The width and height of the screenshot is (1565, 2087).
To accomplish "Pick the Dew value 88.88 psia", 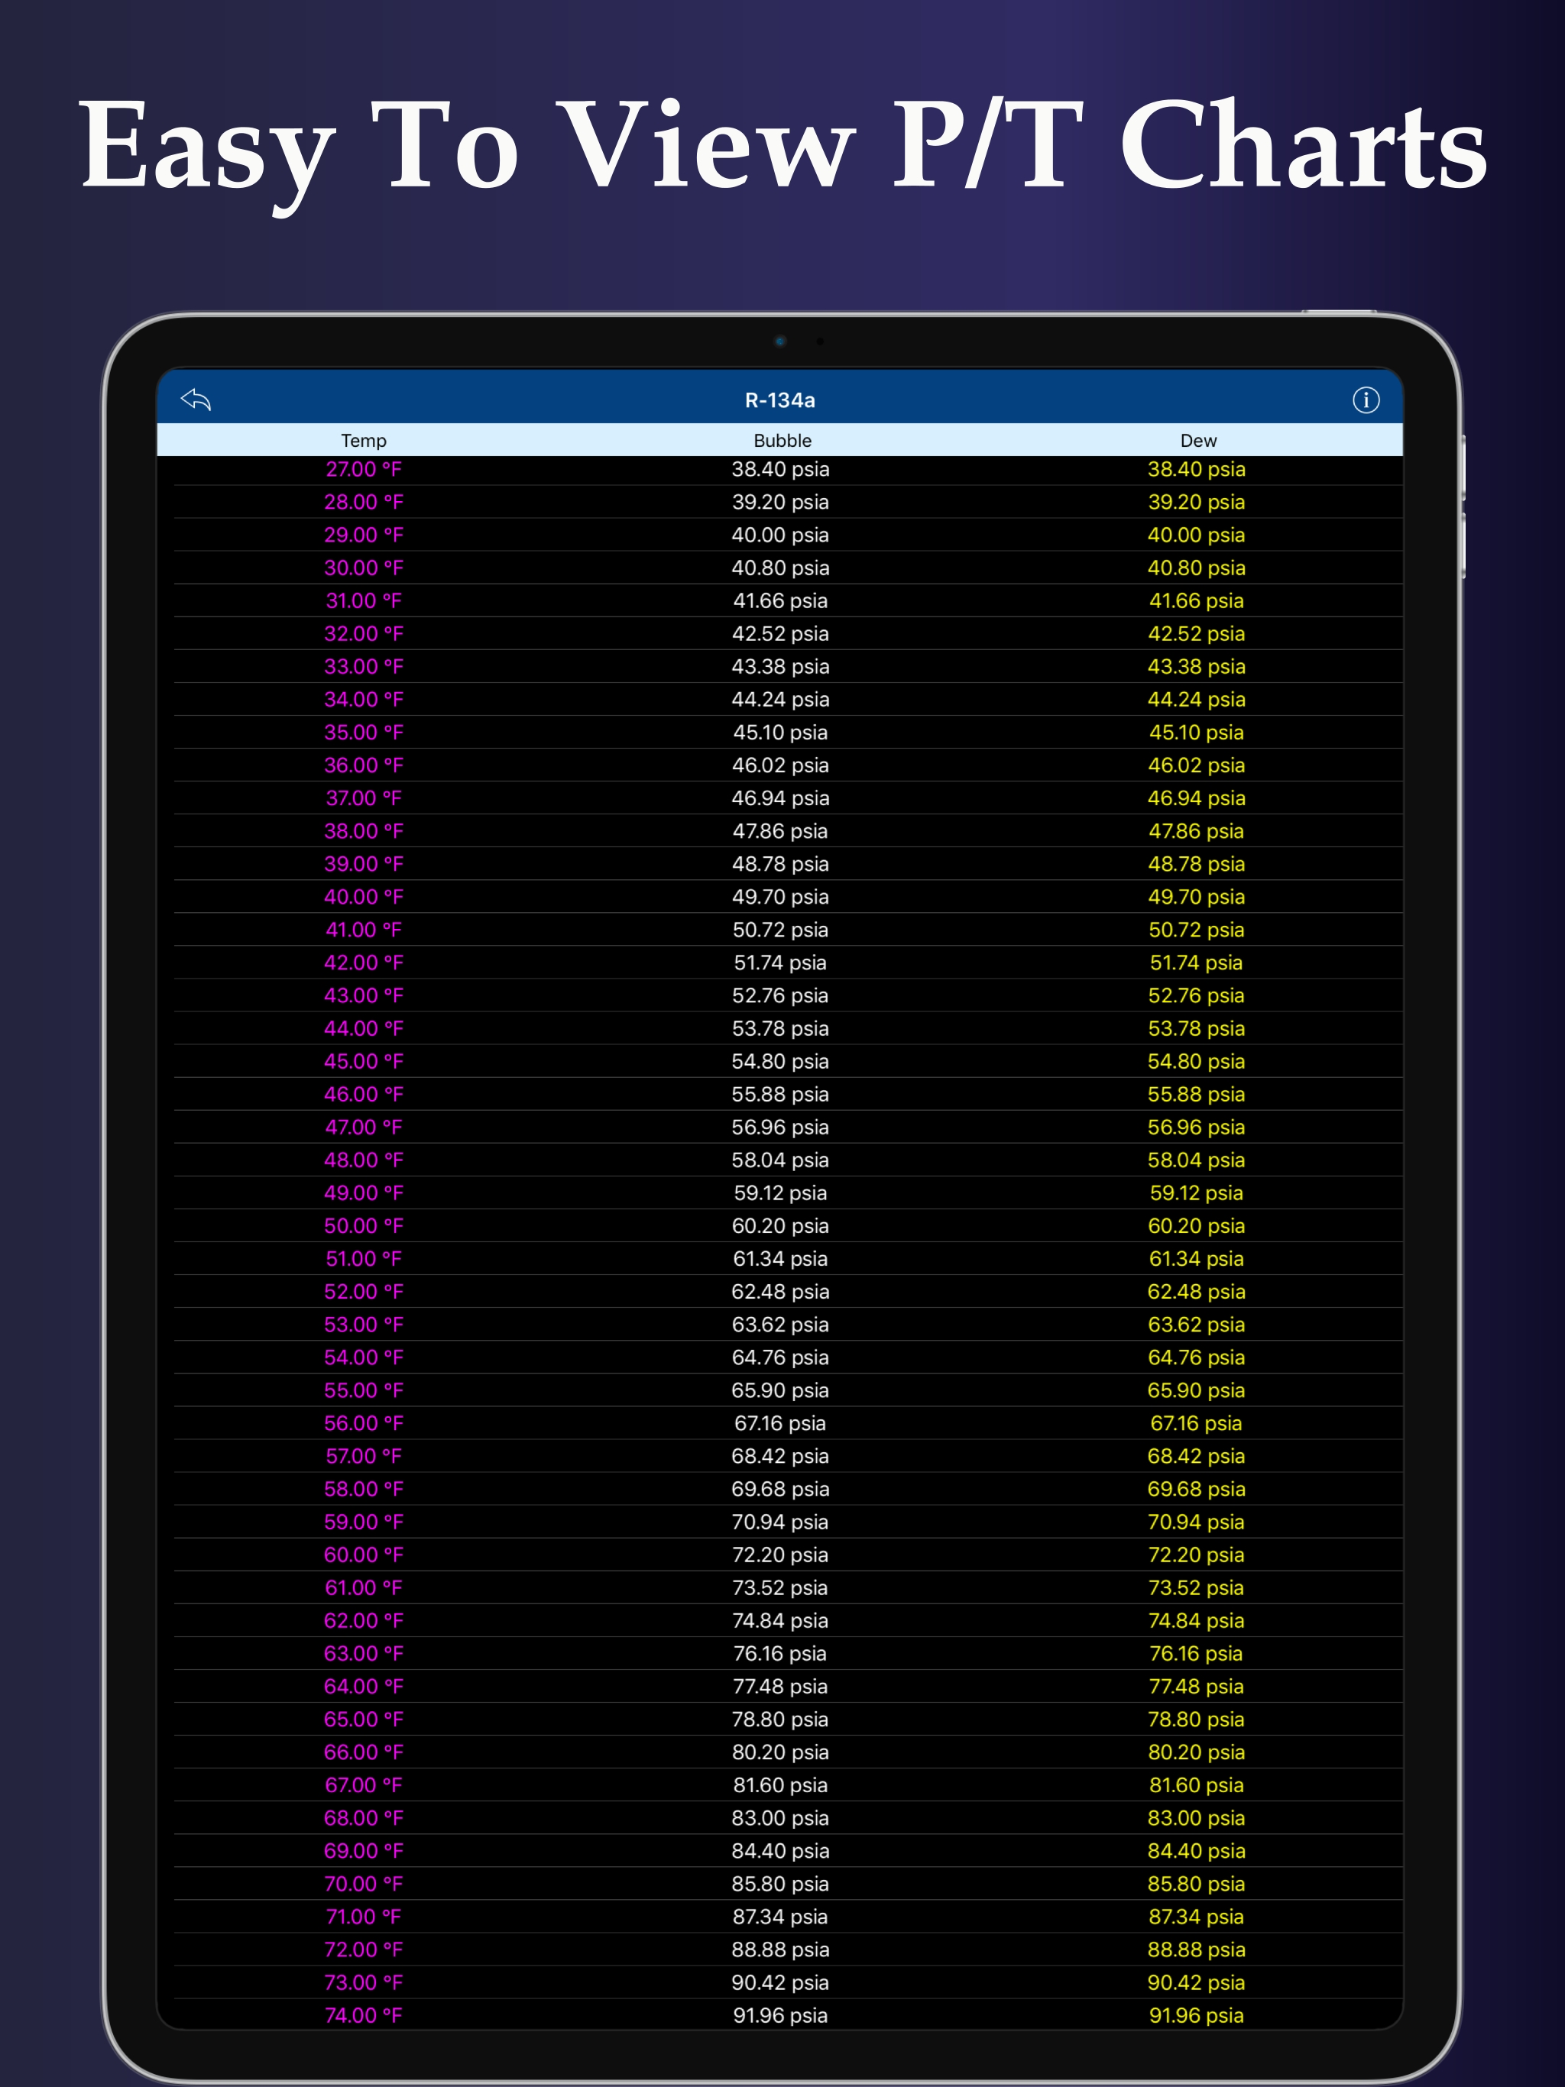I will [1196, 1949].
